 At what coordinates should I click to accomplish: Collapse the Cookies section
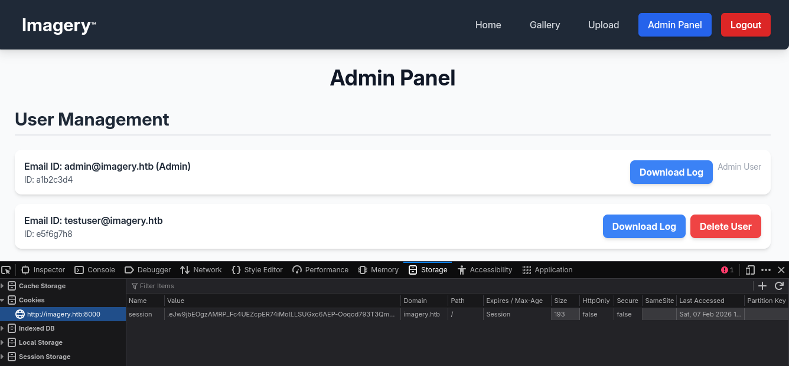(x=3, y=300)
